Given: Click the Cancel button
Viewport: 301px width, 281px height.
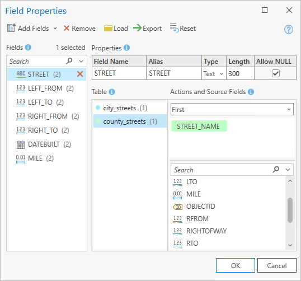Looking at the screenshot, I should [276, 265].
